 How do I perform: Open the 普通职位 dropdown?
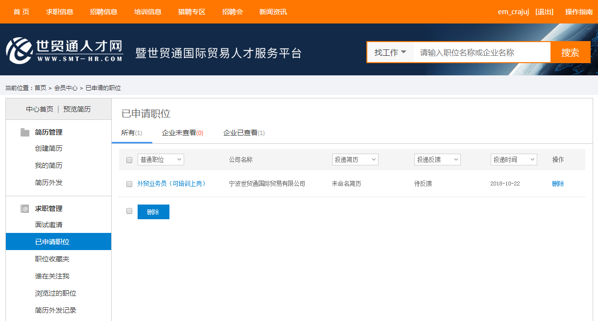(x=161, y=160)
